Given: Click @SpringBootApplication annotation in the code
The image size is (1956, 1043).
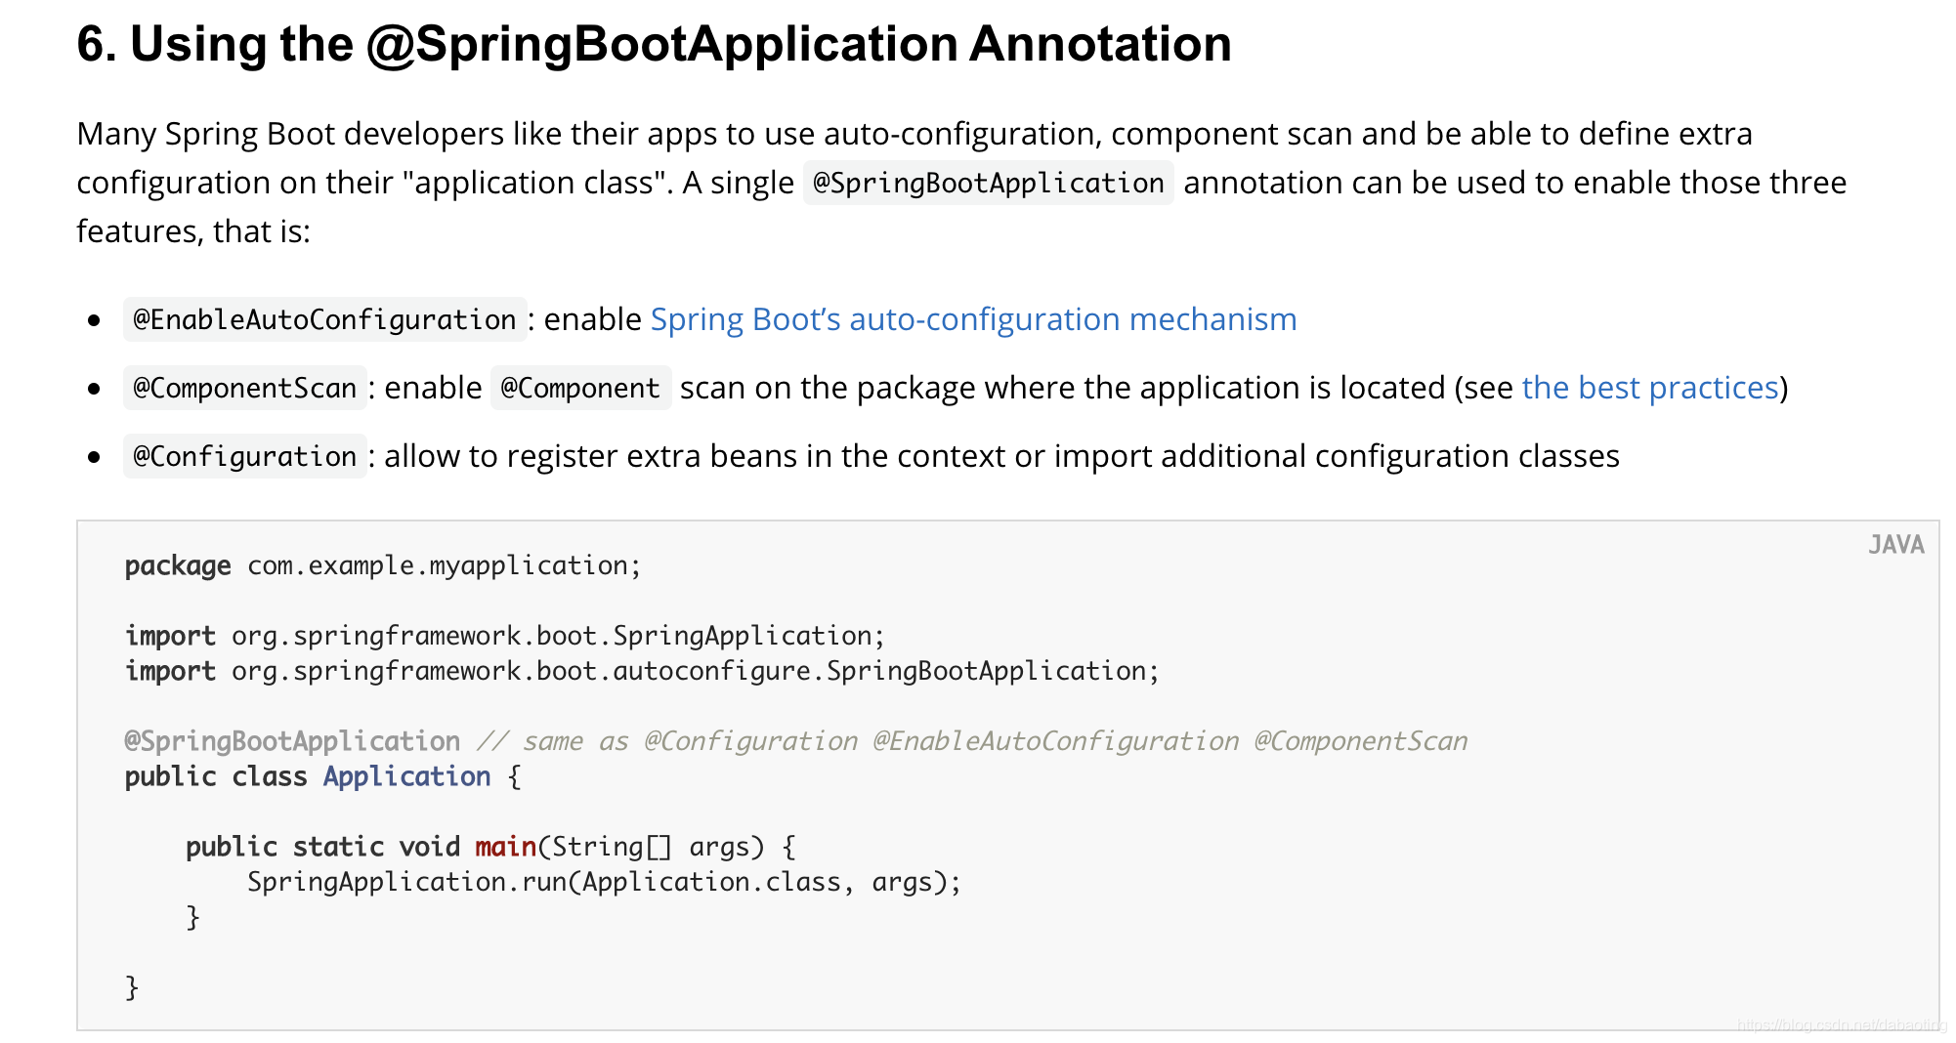Looking at the screenshot, I should point(292,741).
